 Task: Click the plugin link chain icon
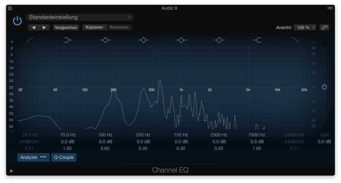pyautogui.click(x=325, y=27)
